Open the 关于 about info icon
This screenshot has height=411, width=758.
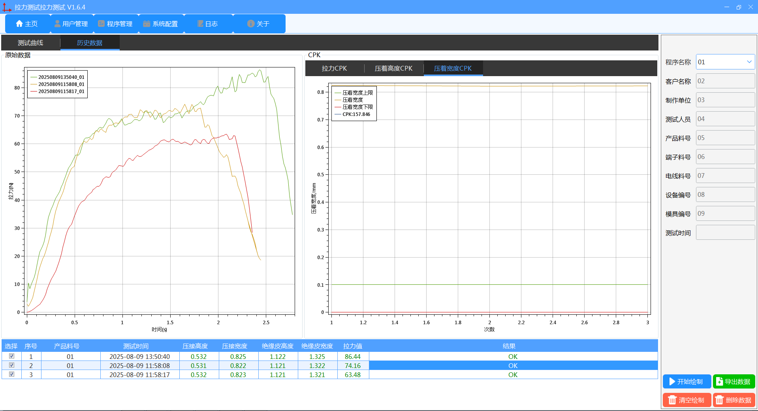[x=251, y=24]
